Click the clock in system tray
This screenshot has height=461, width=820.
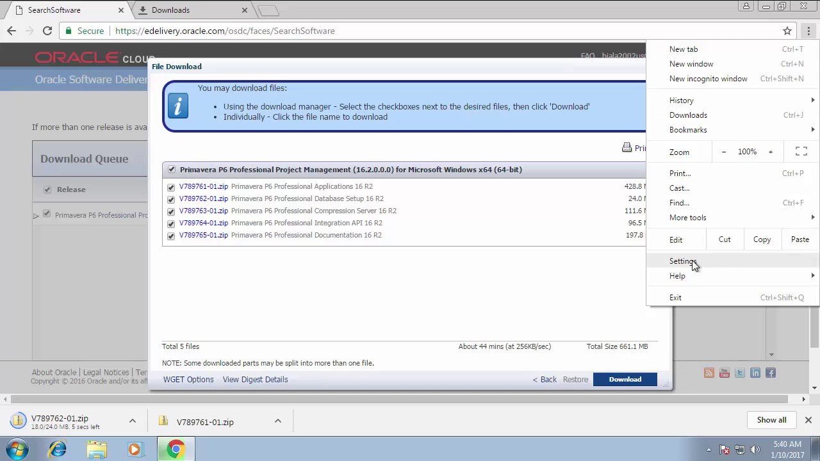[x=787, y=449]
